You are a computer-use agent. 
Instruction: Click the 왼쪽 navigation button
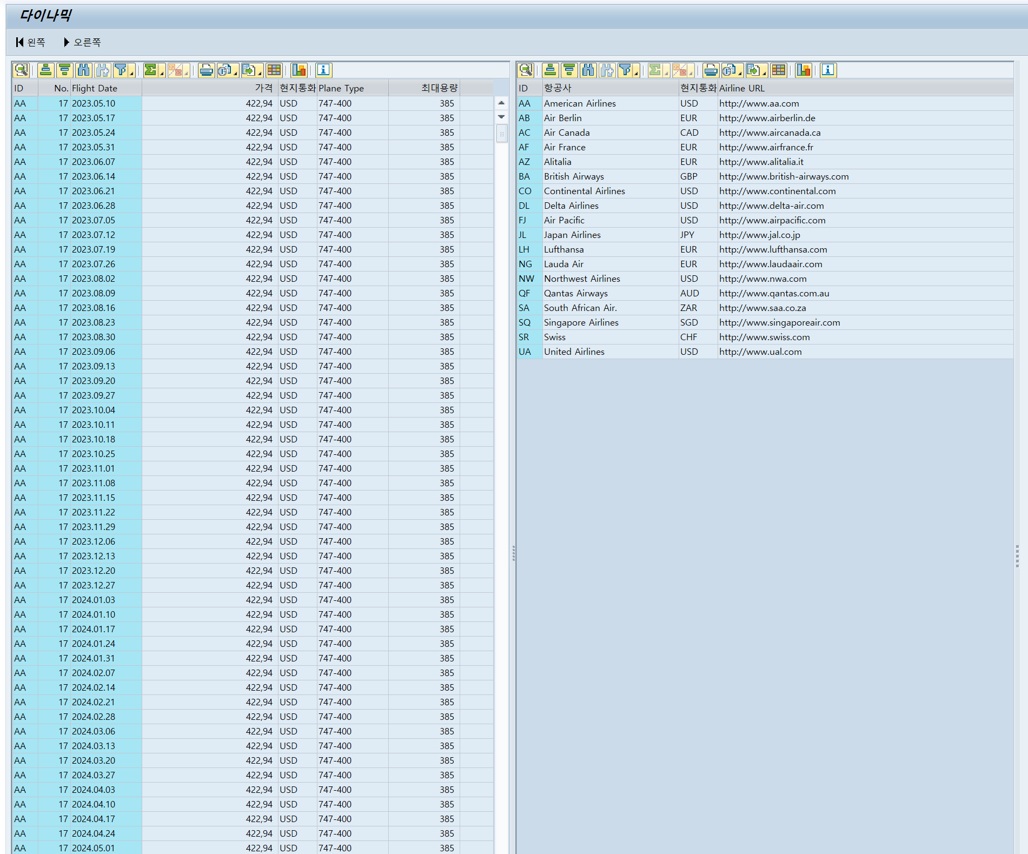pos(31,42)
